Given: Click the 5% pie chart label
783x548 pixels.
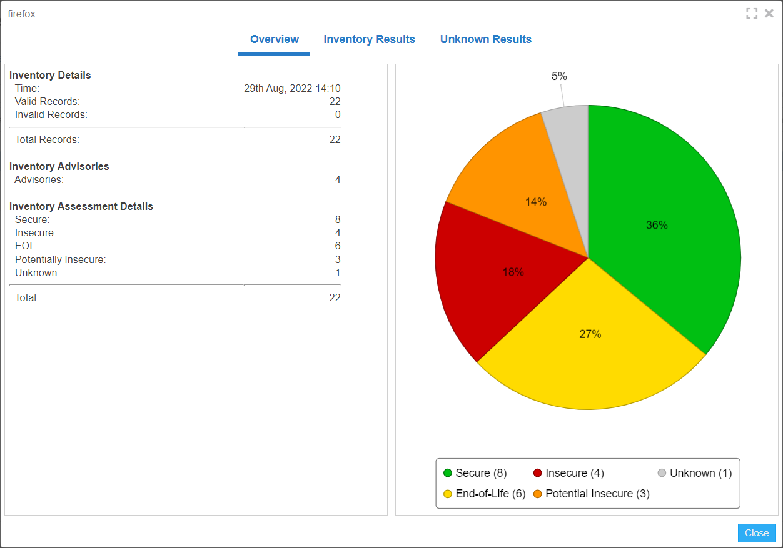Looking at the screenshot, I should pos(559,76).
